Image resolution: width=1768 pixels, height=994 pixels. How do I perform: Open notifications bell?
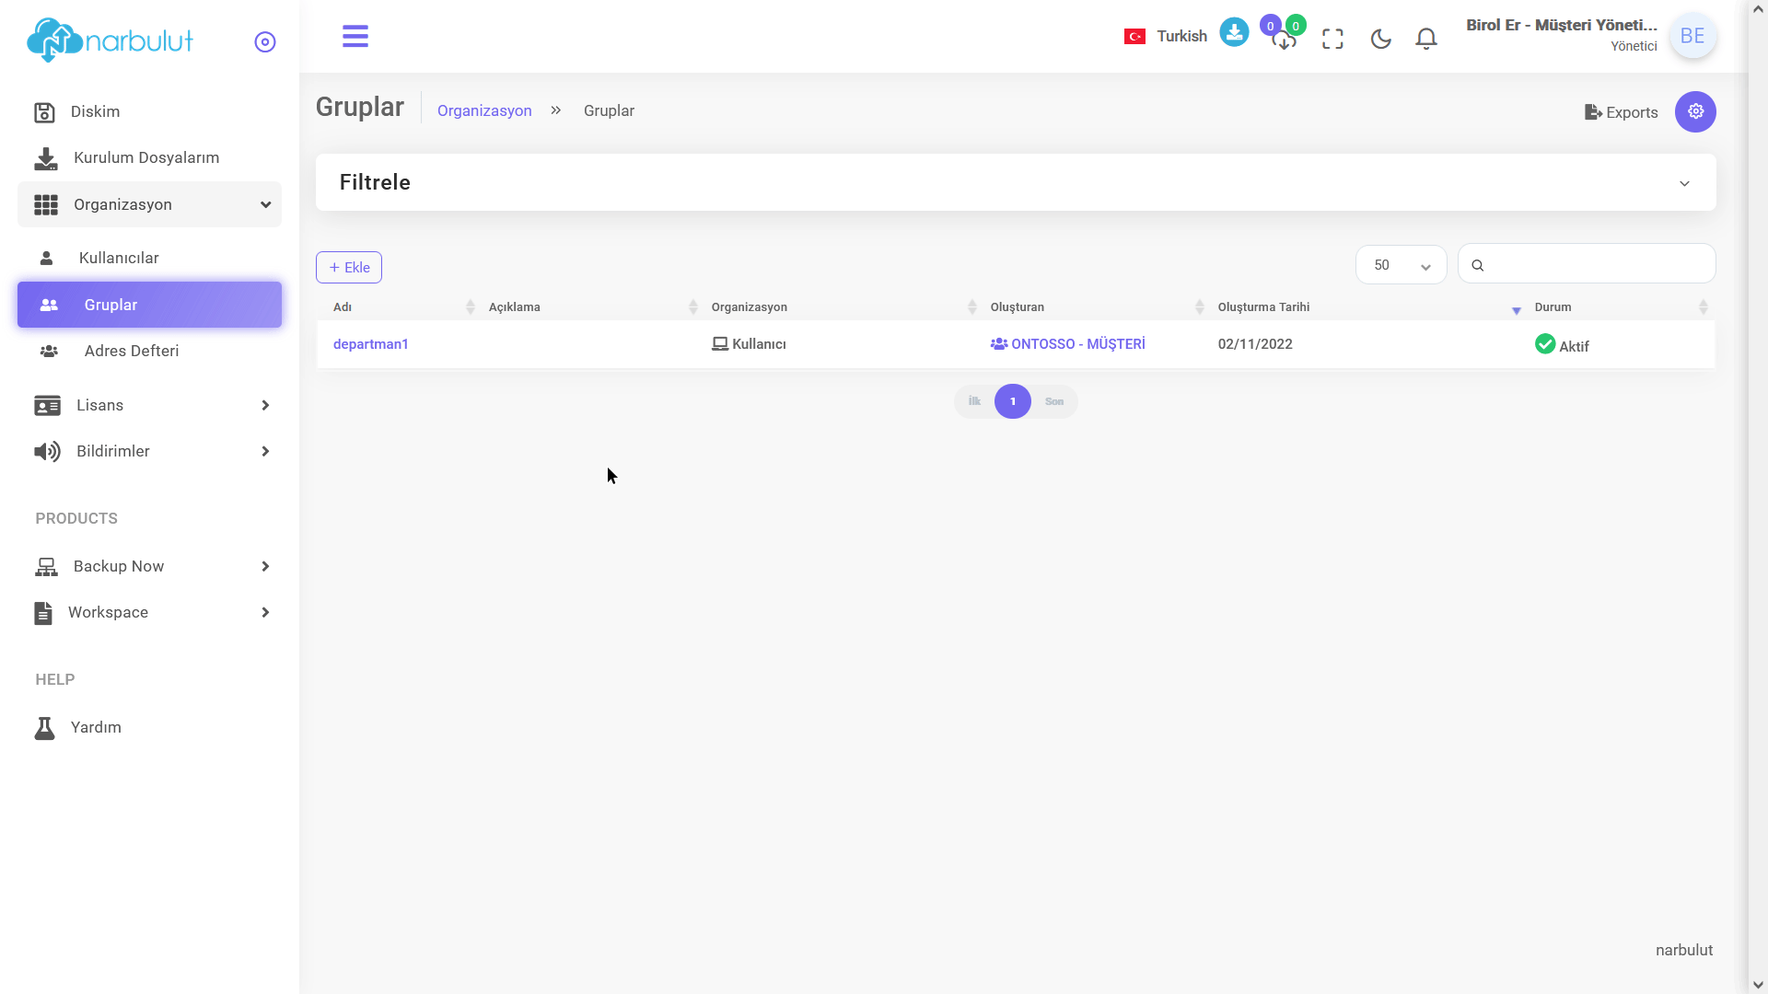1426,39
